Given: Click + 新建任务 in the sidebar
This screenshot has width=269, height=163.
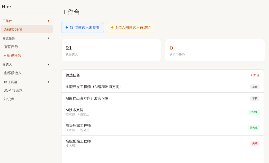Looking at the screenshot, I should [x=12, y=55].
